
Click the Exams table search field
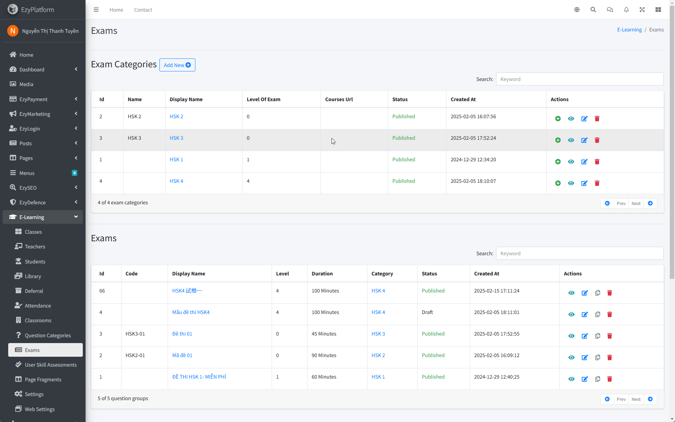(x=580, y=253)
